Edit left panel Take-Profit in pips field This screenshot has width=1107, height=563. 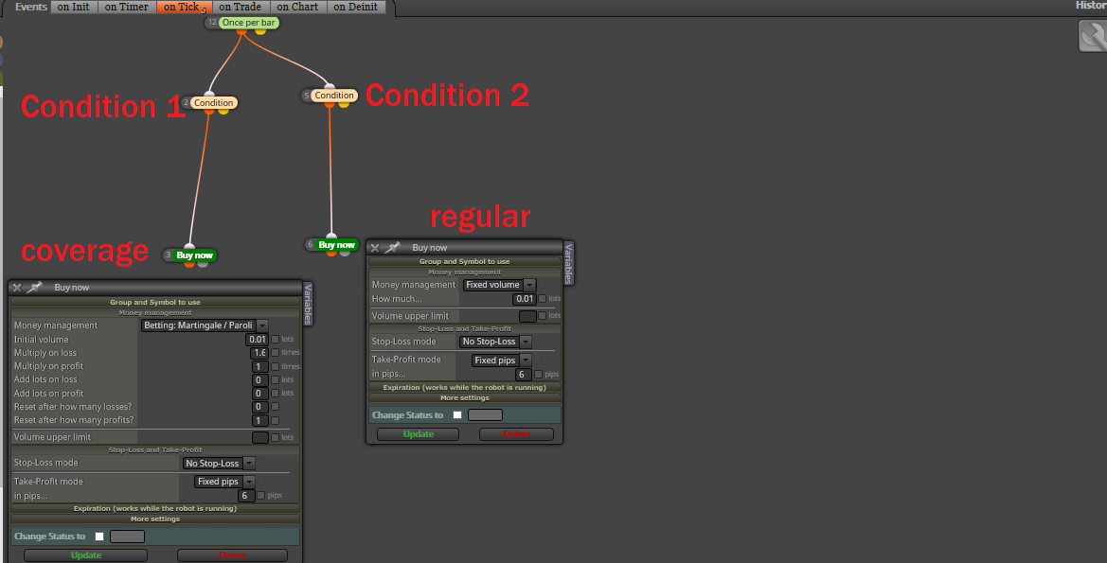tap(245, 496)
